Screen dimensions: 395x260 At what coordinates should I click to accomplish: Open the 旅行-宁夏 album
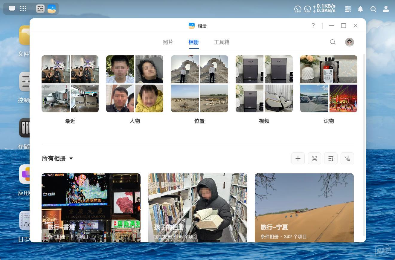point(304,208)
